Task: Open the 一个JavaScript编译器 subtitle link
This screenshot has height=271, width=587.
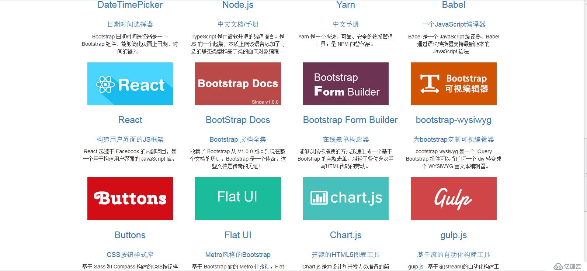Action: click(454, 24)
